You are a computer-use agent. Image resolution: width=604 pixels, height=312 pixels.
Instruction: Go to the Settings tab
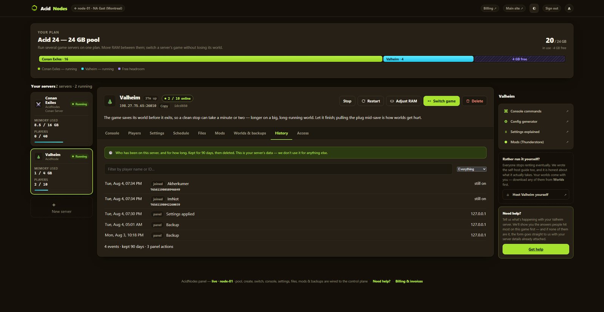pos(157,133)
